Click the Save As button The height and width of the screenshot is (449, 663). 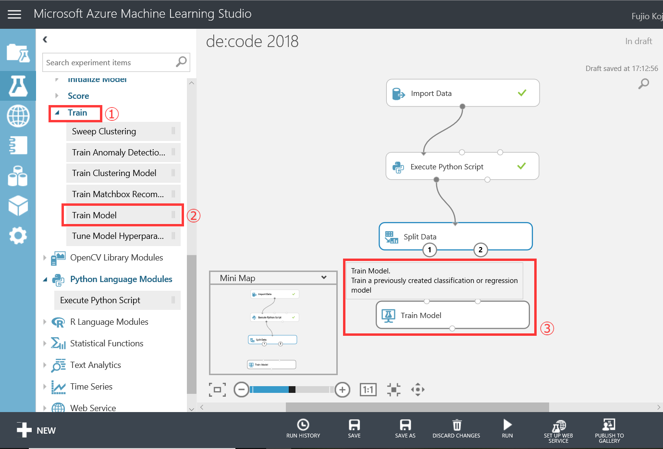pos(405,428)
